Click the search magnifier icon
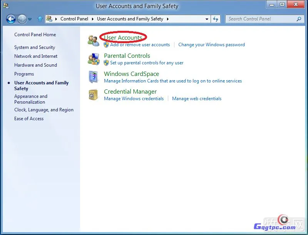308x235 pixels. [299, 19]
